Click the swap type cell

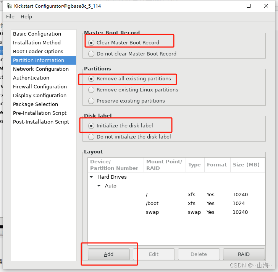194,212
